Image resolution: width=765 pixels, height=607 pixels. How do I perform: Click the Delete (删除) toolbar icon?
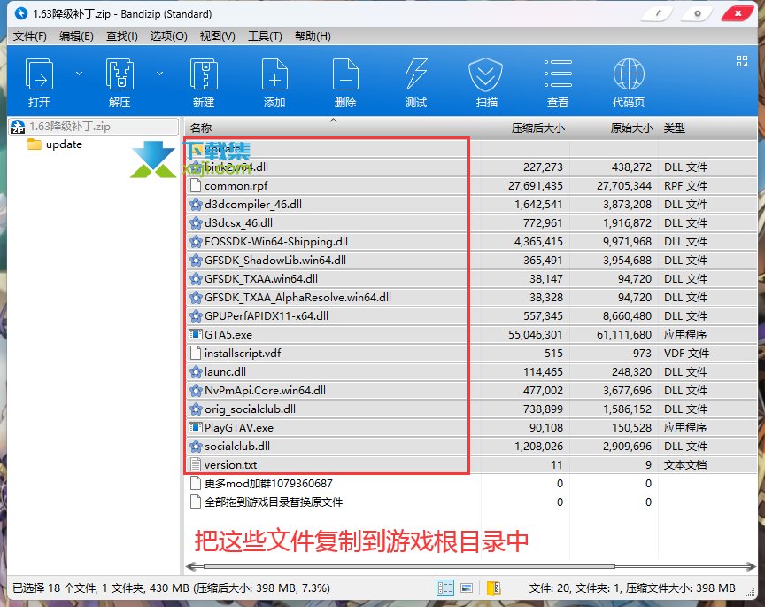[x=345, y=74]
